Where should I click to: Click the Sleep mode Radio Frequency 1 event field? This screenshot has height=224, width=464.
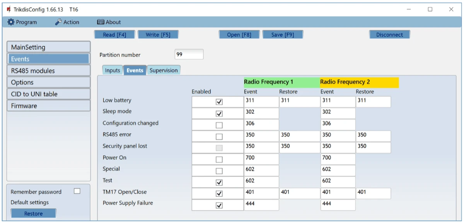(261, 113)
